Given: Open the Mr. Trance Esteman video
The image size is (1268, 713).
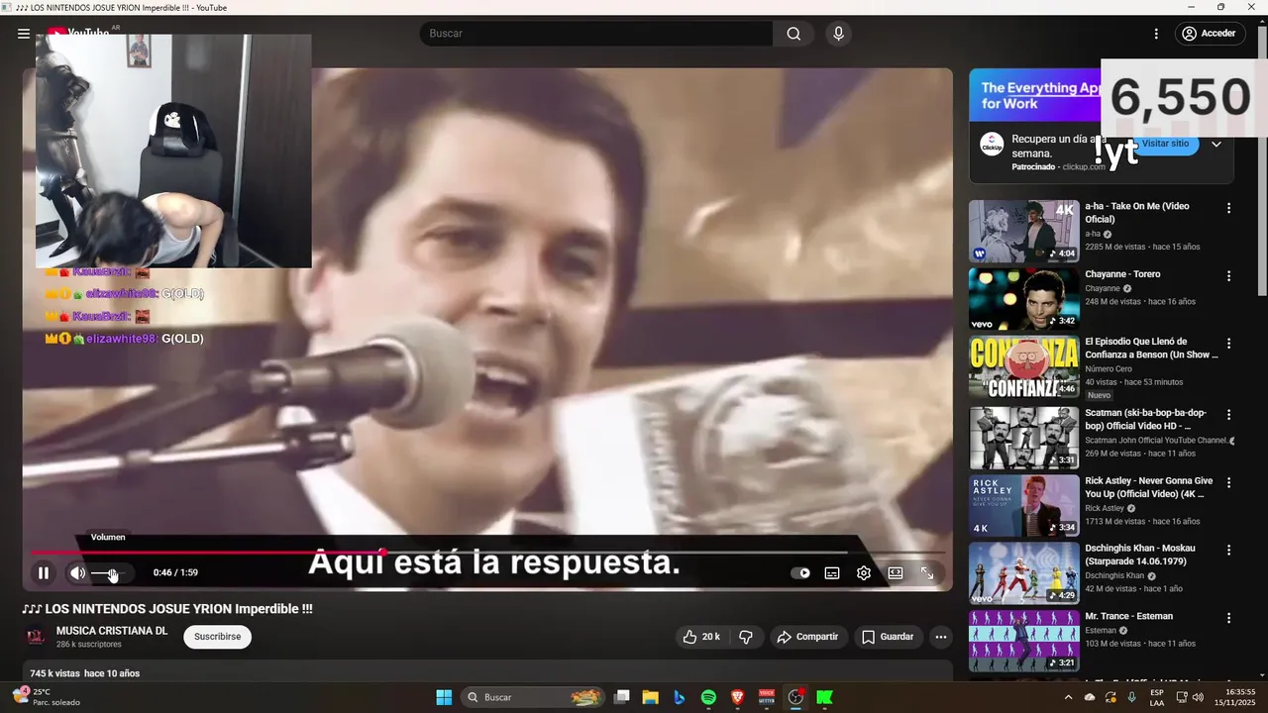Looking at the screenshot, I should 1128,616.
